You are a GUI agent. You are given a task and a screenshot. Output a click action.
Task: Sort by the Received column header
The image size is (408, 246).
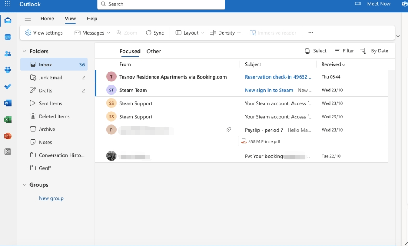click(333, 64)
